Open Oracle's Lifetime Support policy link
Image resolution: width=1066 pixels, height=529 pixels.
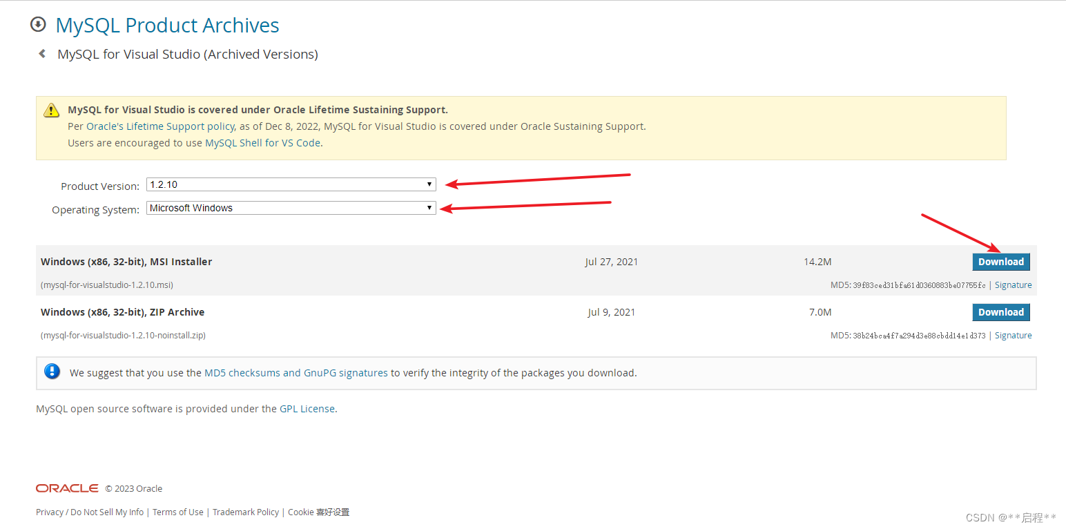point(159,126)
